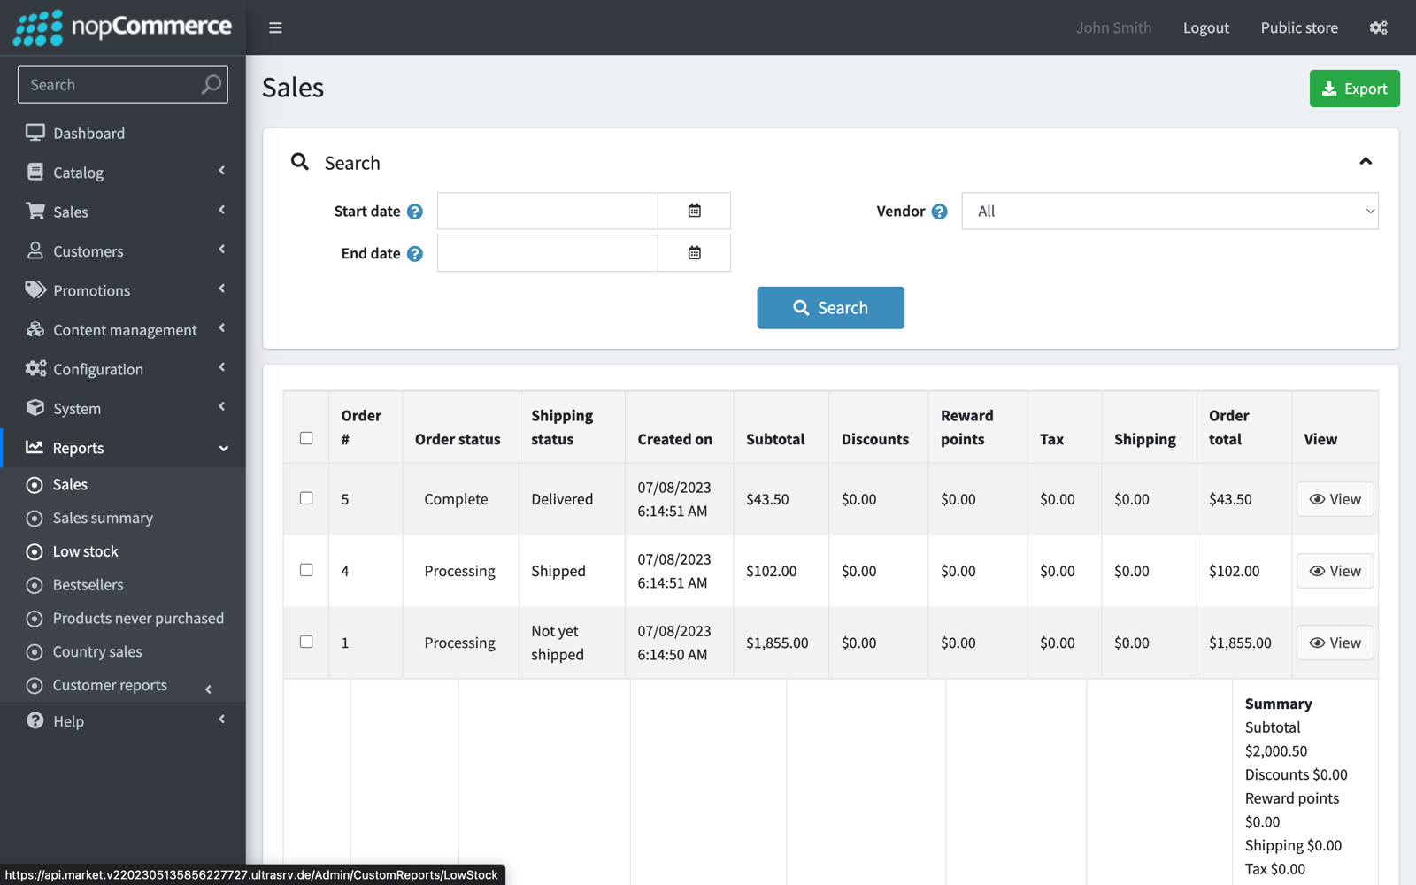This screenshot has height=885, width=1416.
Task: Click the hamburger sidebar toggle icon
Action: coord(275,27)
